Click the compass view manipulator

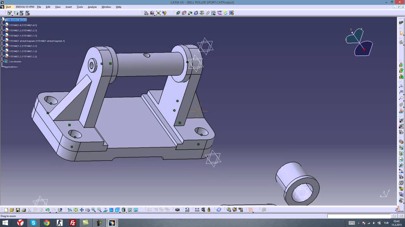click(x=359, y=42)
